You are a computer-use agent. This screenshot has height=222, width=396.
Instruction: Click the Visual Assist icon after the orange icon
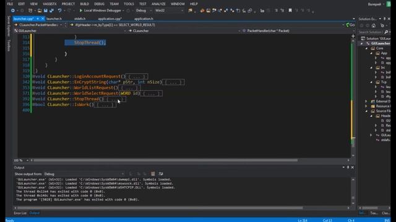click(x=208, y=10)
